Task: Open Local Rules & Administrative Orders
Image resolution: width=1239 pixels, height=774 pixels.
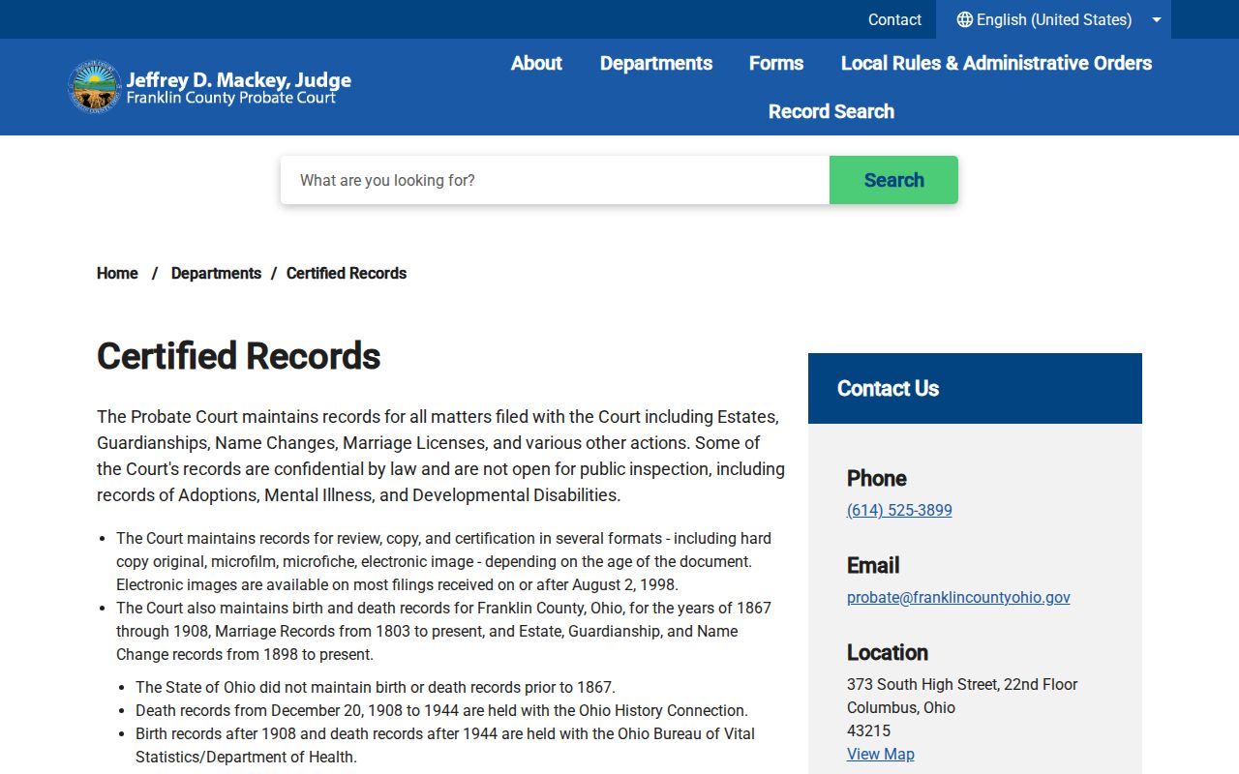Action: (996, 63)
